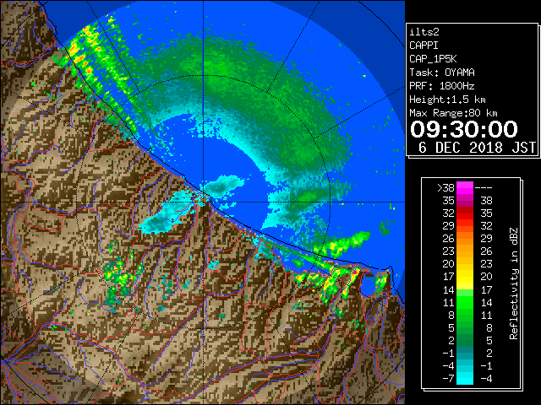This screenshot has height=405, width=541.
Task: Click the 'Reflectivity in dBZ' legend title
Action: pyautogui.click(x=514, y=283)
